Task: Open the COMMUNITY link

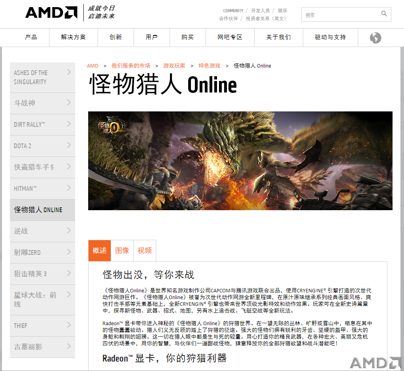Action: tap(233, 11)
